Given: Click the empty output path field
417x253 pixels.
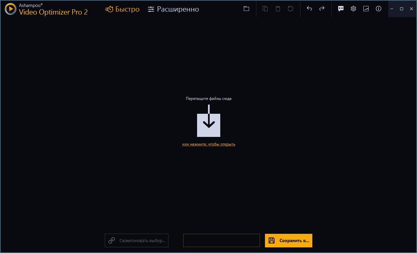Looking at the screenshot, I should point(222,240).
